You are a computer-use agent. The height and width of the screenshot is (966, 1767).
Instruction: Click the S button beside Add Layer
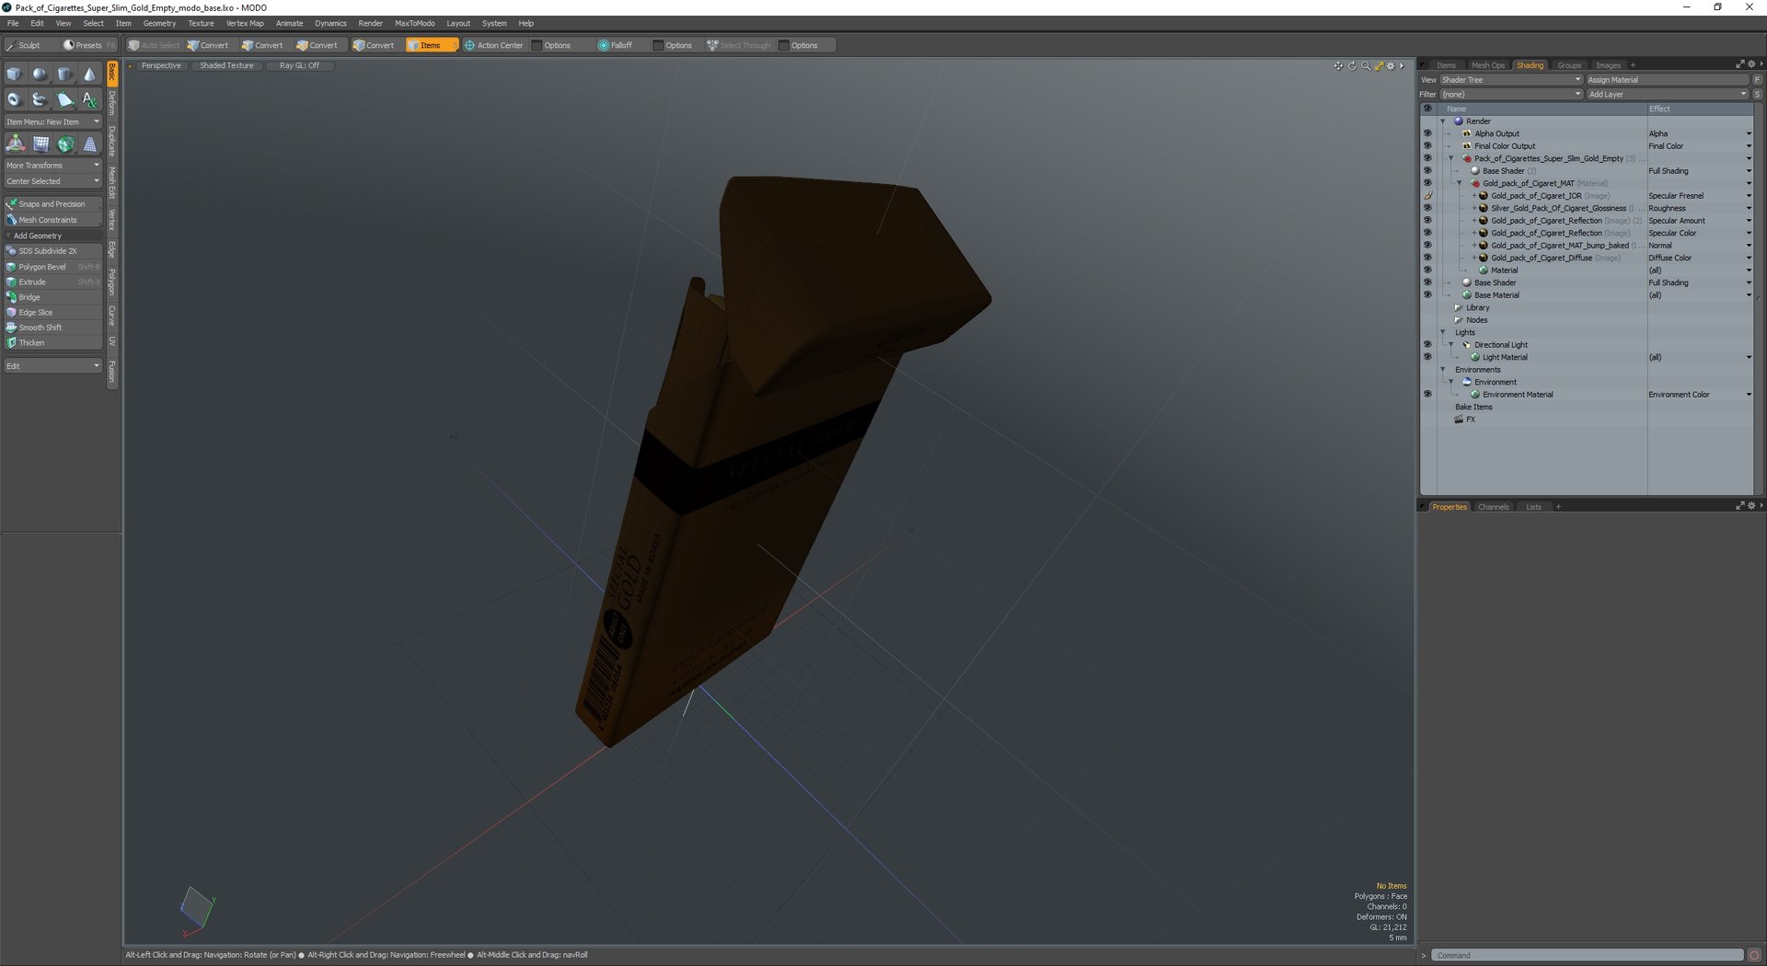[x=1757, y=94]
